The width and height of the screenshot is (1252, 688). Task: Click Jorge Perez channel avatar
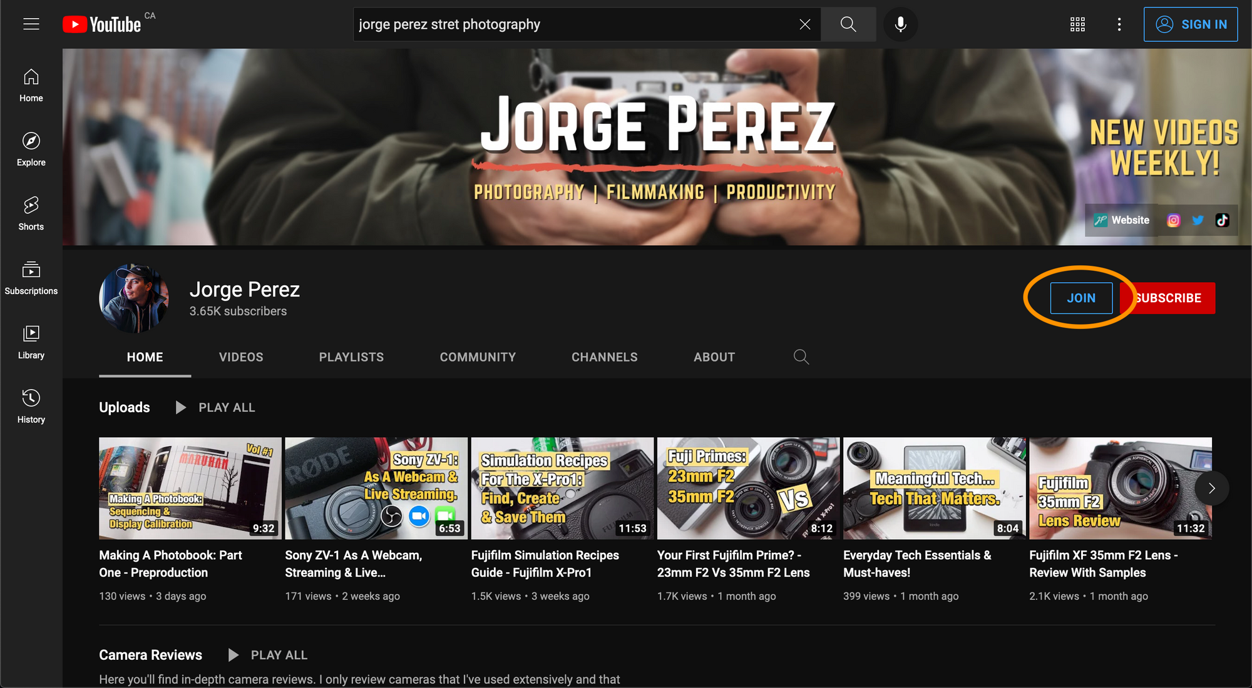click(134, 298)
